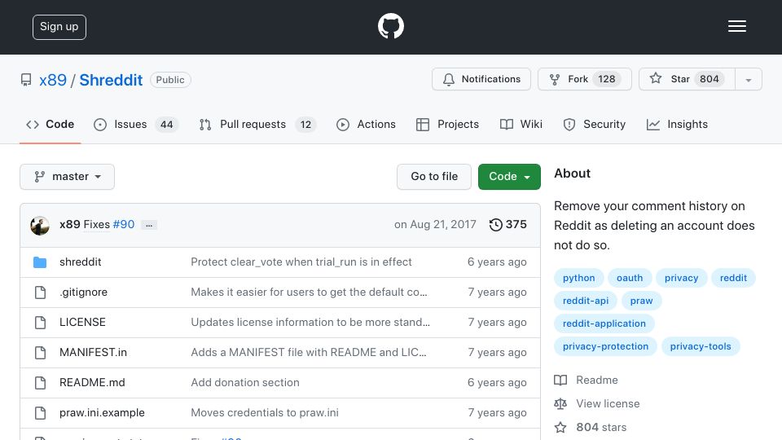Click the .gitignore file icon
This screenshot has height=440, width=782.
click(x=41, y=293)
